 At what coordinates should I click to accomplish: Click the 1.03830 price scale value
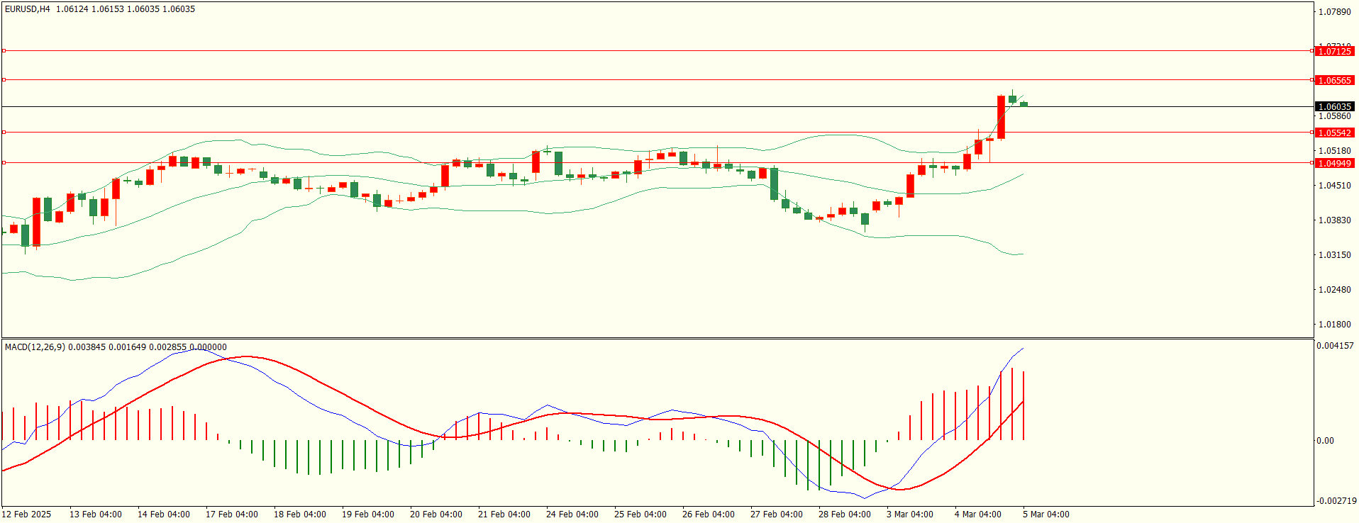coord(1335,220)
